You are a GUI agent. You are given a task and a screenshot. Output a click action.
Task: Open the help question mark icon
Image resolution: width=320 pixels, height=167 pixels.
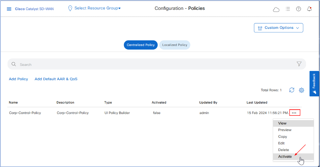[x=299, y=9]
